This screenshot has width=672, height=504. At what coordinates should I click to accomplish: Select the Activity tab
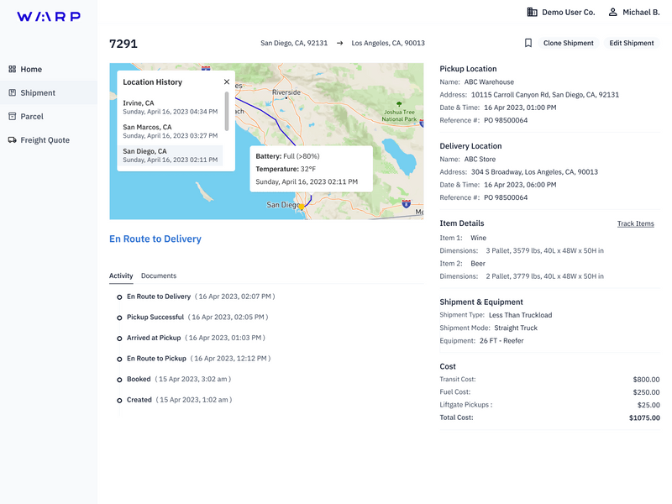pyautogui.click(x=121, y=276)
